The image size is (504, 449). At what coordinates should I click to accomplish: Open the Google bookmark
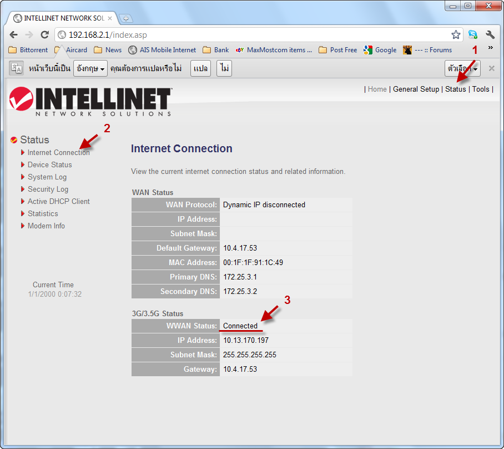pyautogui.click(x=380, y=50)
